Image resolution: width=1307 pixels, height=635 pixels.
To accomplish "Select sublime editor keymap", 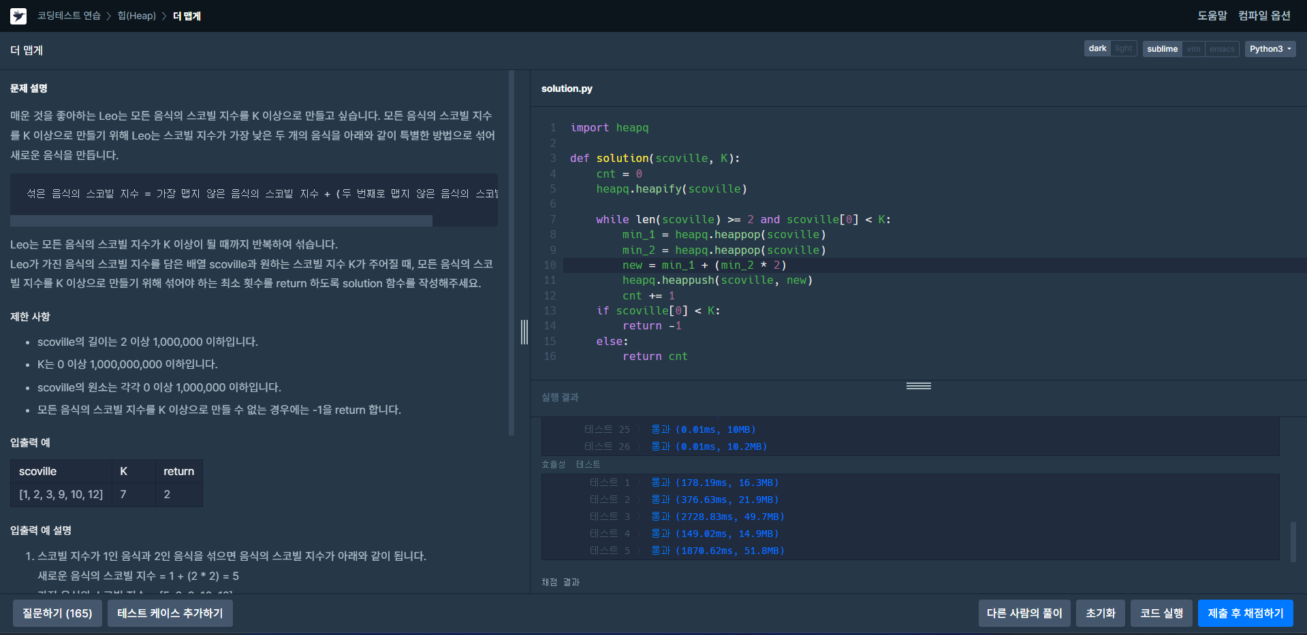I will (x=1162, y=48).
